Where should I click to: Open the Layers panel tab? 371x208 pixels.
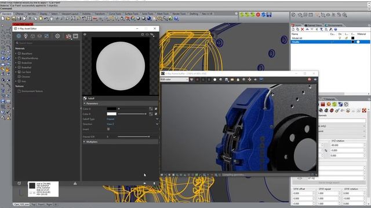click(x=296, y=25)
